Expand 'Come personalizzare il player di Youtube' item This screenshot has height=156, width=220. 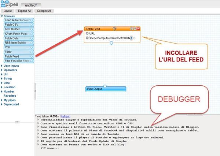tap(38, 137)
